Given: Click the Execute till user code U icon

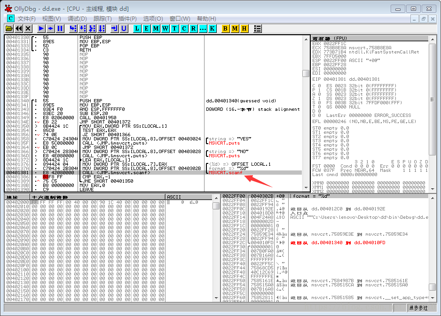Looking at the screenshot, I should point(124,28).
